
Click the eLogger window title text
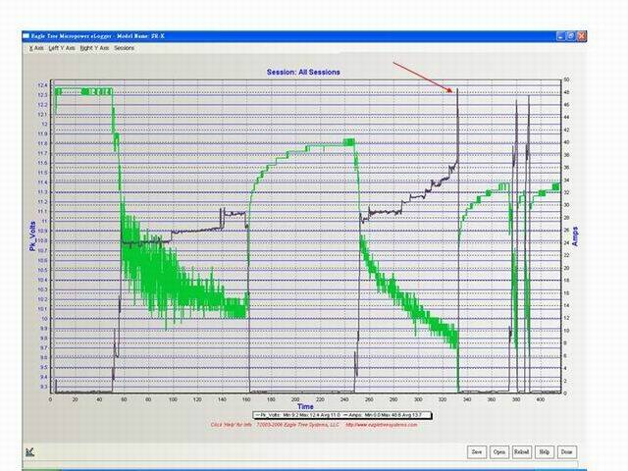tap(98, 36)
